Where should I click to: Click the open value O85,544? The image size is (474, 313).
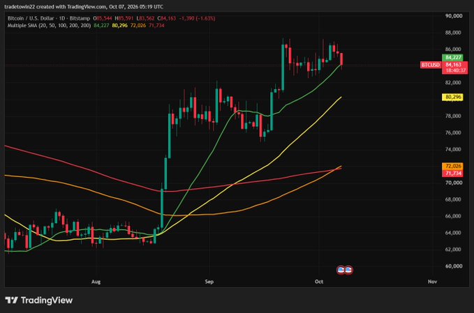click(x=102, y=18)
